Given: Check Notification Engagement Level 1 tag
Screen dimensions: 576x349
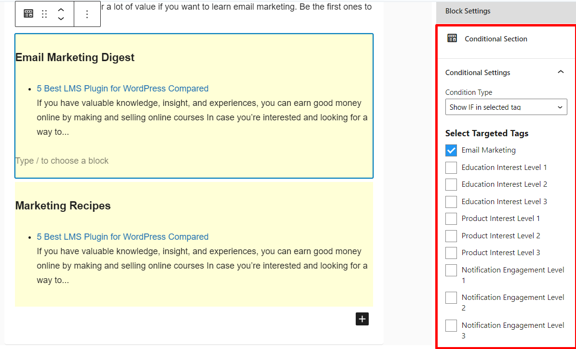Looking at the screenshot, I should point(451,270).
